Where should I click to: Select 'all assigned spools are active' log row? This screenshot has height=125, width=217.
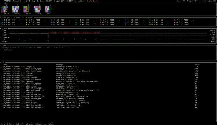click(x=101, y=90)
